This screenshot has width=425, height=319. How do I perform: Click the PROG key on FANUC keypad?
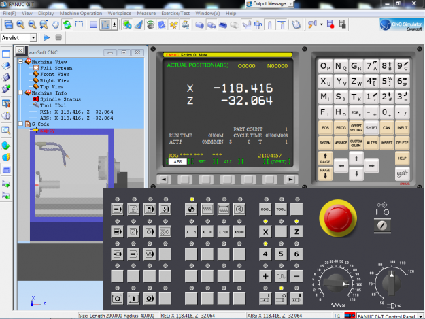click(x=341, y=128)
